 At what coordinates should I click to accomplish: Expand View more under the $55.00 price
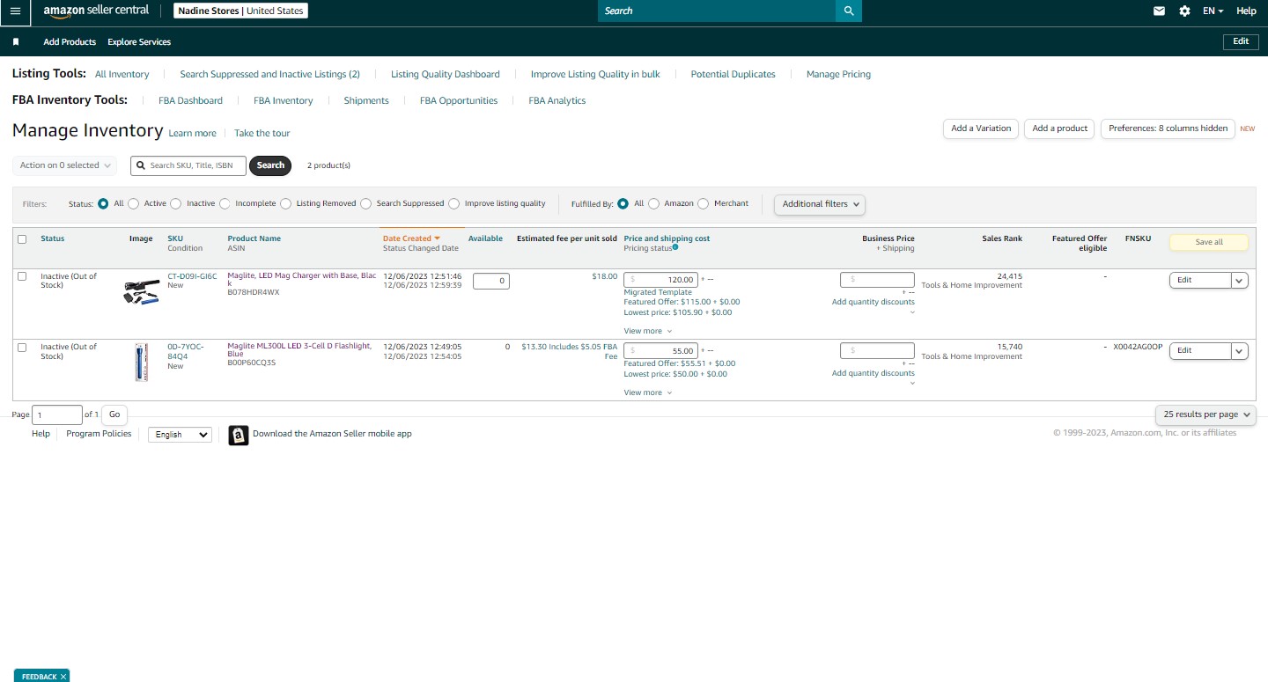(647, 392)
